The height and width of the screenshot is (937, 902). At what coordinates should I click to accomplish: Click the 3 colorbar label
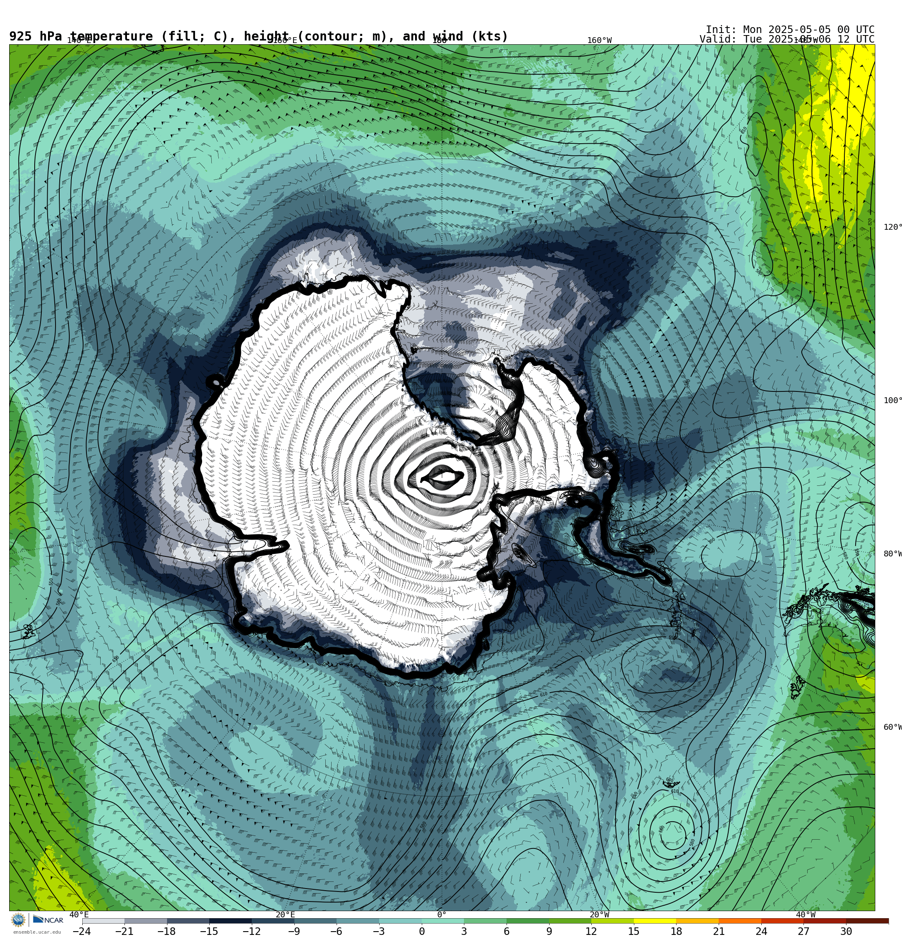pyautogui.click(x=464, y=931)
